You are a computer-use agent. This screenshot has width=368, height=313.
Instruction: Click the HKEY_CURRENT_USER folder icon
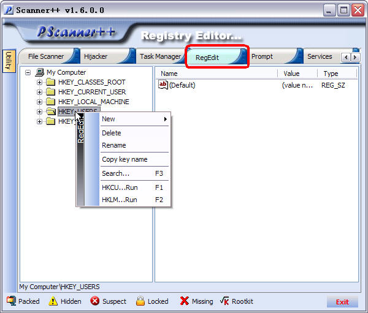tap(50, 92)
